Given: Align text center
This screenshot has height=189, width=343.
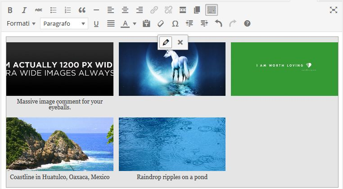Looking at the screenshot, I should [x=125, y=10].
